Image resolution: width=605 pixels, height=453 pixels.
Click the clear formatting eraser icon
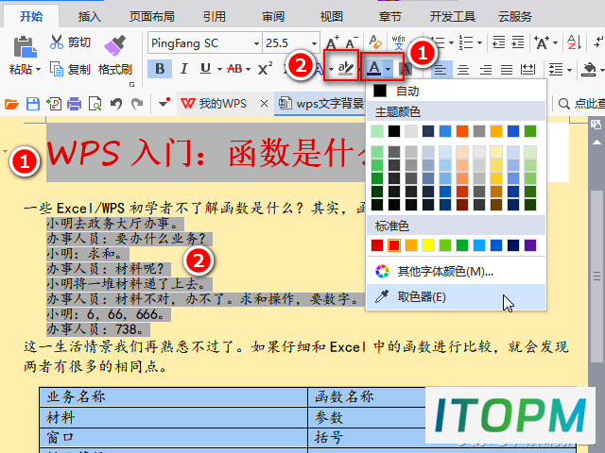point(375,42)
